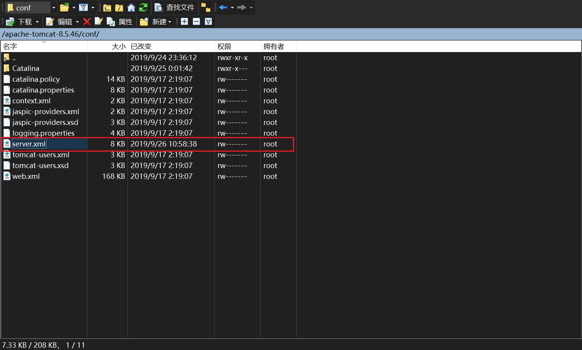Expand the 下载 download options arrow
582x350 pixels.
(x=37, y=22)
